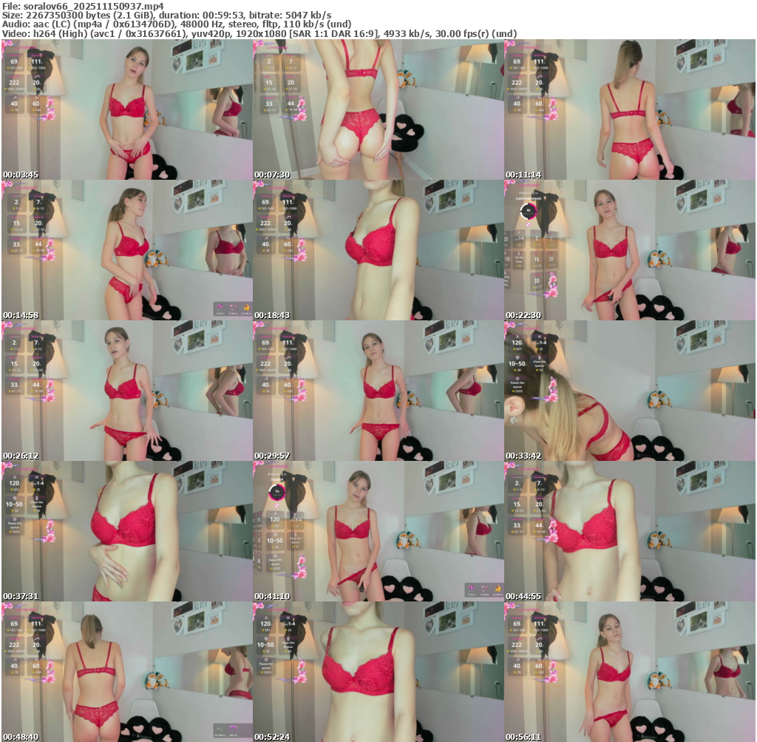The height and width of the screenshot is (742, 757).
Task: Click the 00:22:30 video frame
Action: click(x=629, y=249)
